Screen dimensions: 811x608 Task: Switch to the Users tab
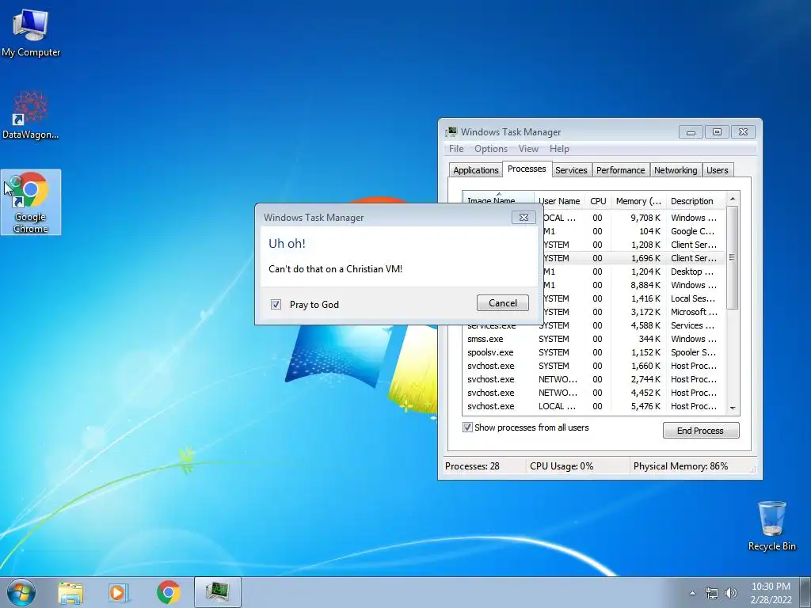(718, 170)
